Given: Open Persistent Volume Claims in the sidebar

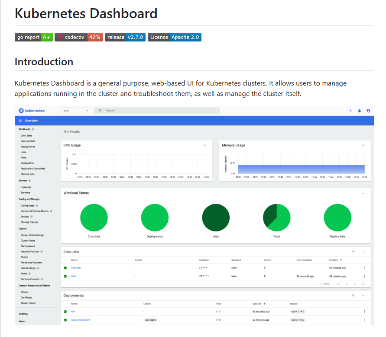Looking at the screenshot, I should tap(35, 211).
